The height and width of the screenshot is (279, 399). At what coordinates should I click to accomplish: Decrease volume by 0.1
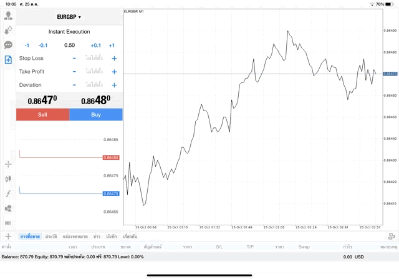[43, 45]
